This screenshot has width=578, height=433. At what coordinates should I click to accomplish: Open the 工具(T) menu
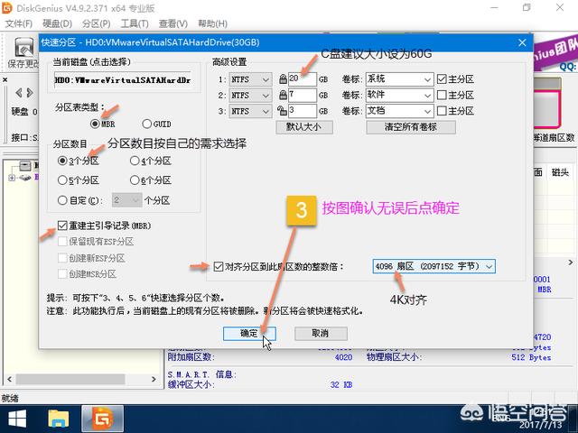pos(135,24)
